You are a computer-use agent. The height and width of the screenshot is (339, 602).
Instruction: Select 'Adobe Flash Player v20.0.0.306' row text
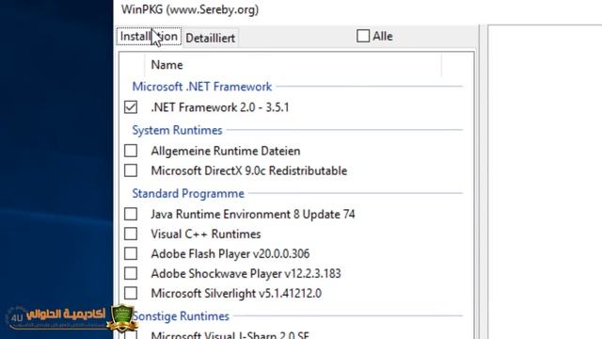(x=230, y=253)
